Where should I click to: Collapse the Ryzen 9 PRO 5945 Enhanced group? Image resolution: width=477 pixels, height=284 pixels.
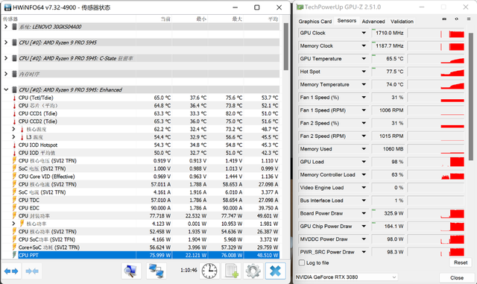click(x=6, y=89)
